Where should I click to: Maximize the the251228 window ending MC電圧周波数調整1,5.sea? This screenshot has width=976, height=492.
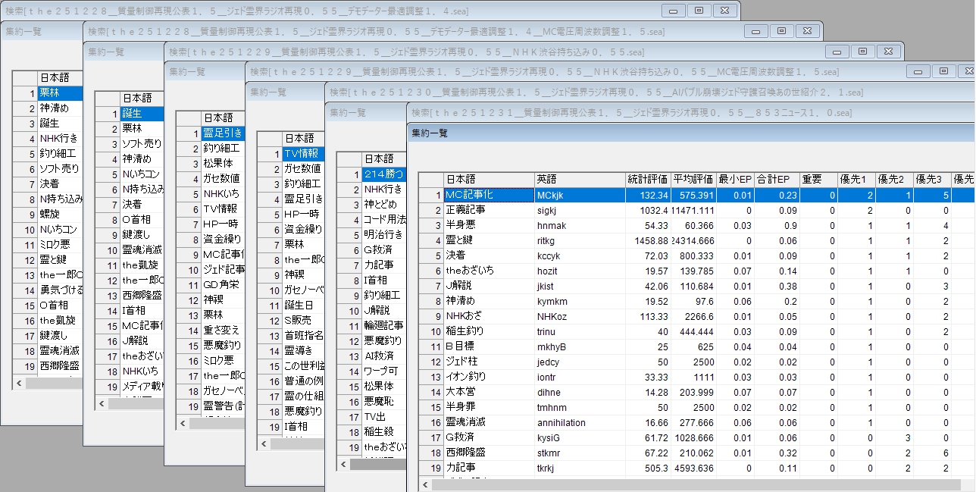pos(781,31)
